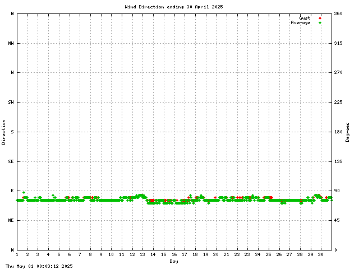This screenshot has width=359, height=269.
Task: Click day '5' on the x-axis
Action: point(59,254)
